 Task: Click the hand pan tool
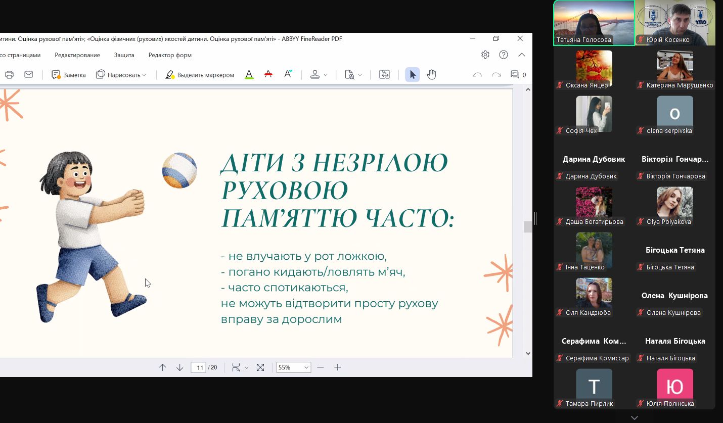(431, 75)
